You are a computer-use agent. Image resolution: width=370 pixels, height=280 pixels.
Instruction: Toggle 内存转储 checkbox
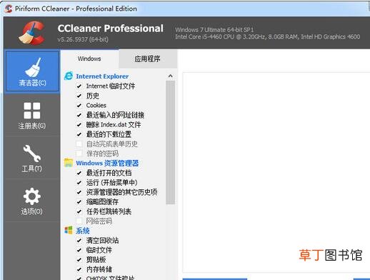click(x=79, y=269)
